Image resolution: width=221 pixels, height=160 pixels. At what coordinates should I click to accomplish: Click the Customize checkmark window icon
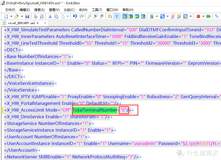pos(185,16)
